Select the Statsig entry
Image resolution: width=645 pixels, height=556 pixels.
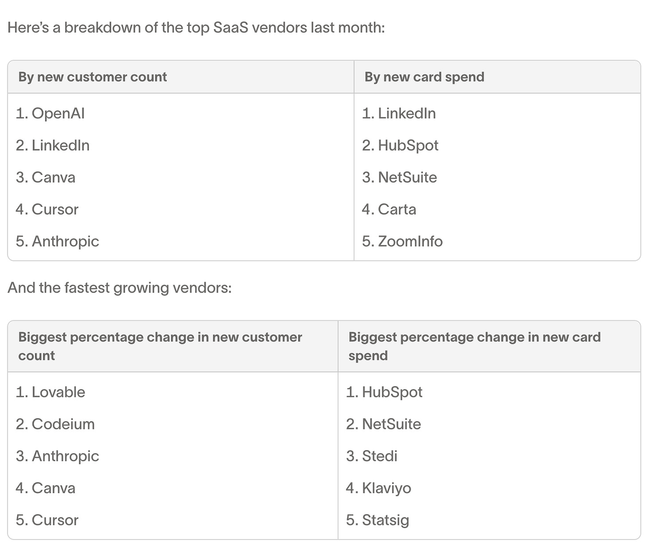tap(377, 520)
